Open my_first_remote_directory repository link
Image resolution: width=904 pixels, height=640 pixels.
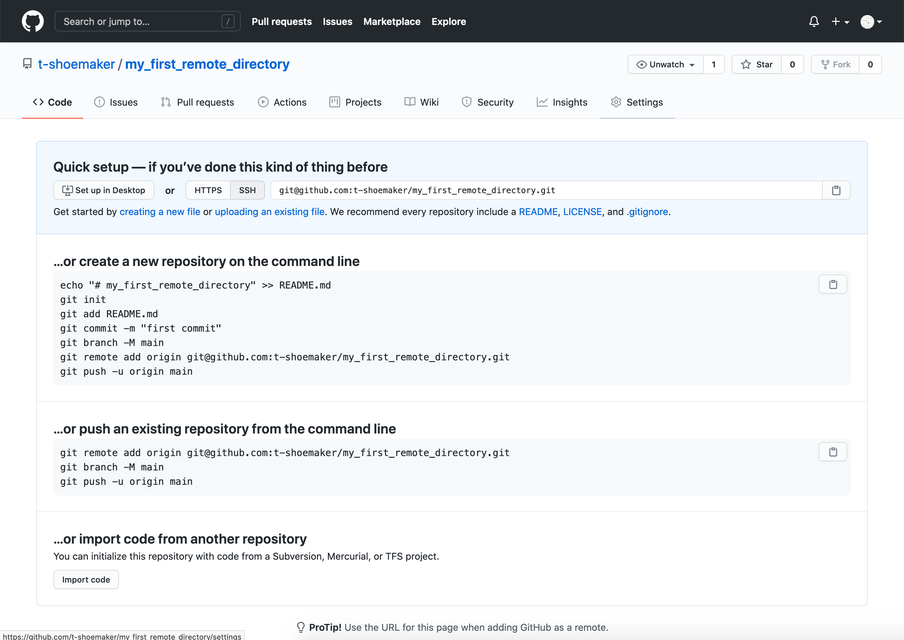coord(207,64)
